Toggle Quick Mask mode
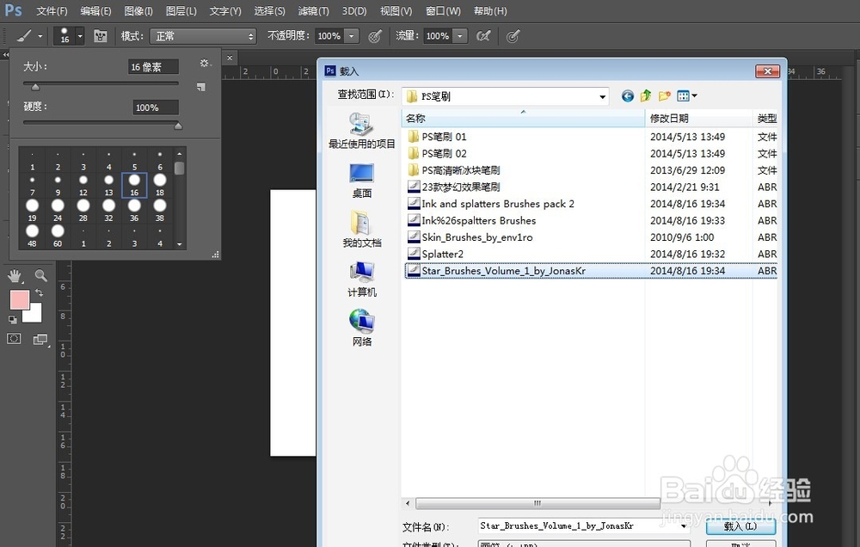Image resolution: width=860 pixels, height=547 pixels. point(14,339)
